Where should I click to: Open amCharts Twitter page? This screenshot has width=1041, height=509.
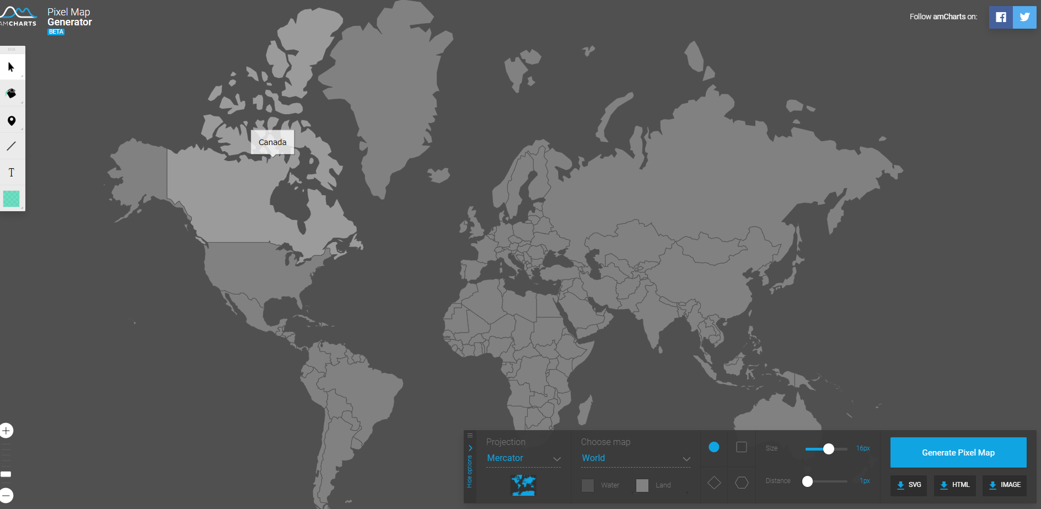pyautogui.click(x=1024, y=17)
